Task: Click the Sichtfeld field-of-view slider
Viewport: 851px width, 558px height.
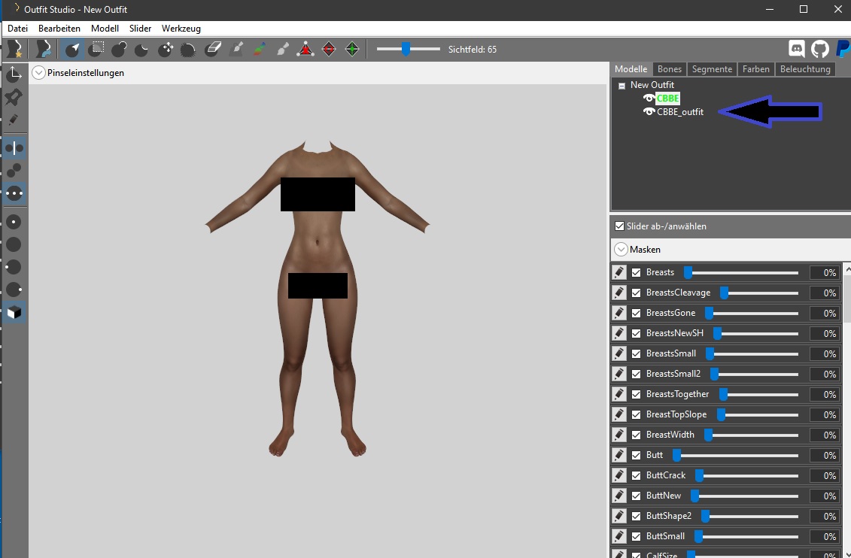Action: pyautogui.click(x=408, y=50)
